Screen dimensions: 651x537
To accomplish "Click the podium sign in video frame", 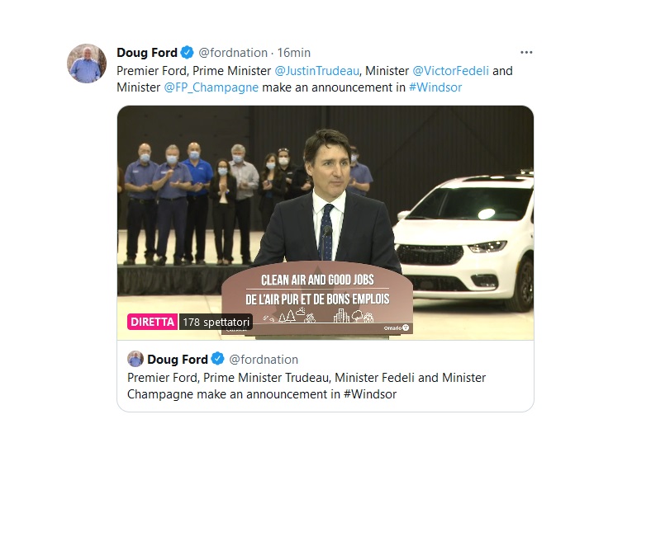I will coord(317,298).
